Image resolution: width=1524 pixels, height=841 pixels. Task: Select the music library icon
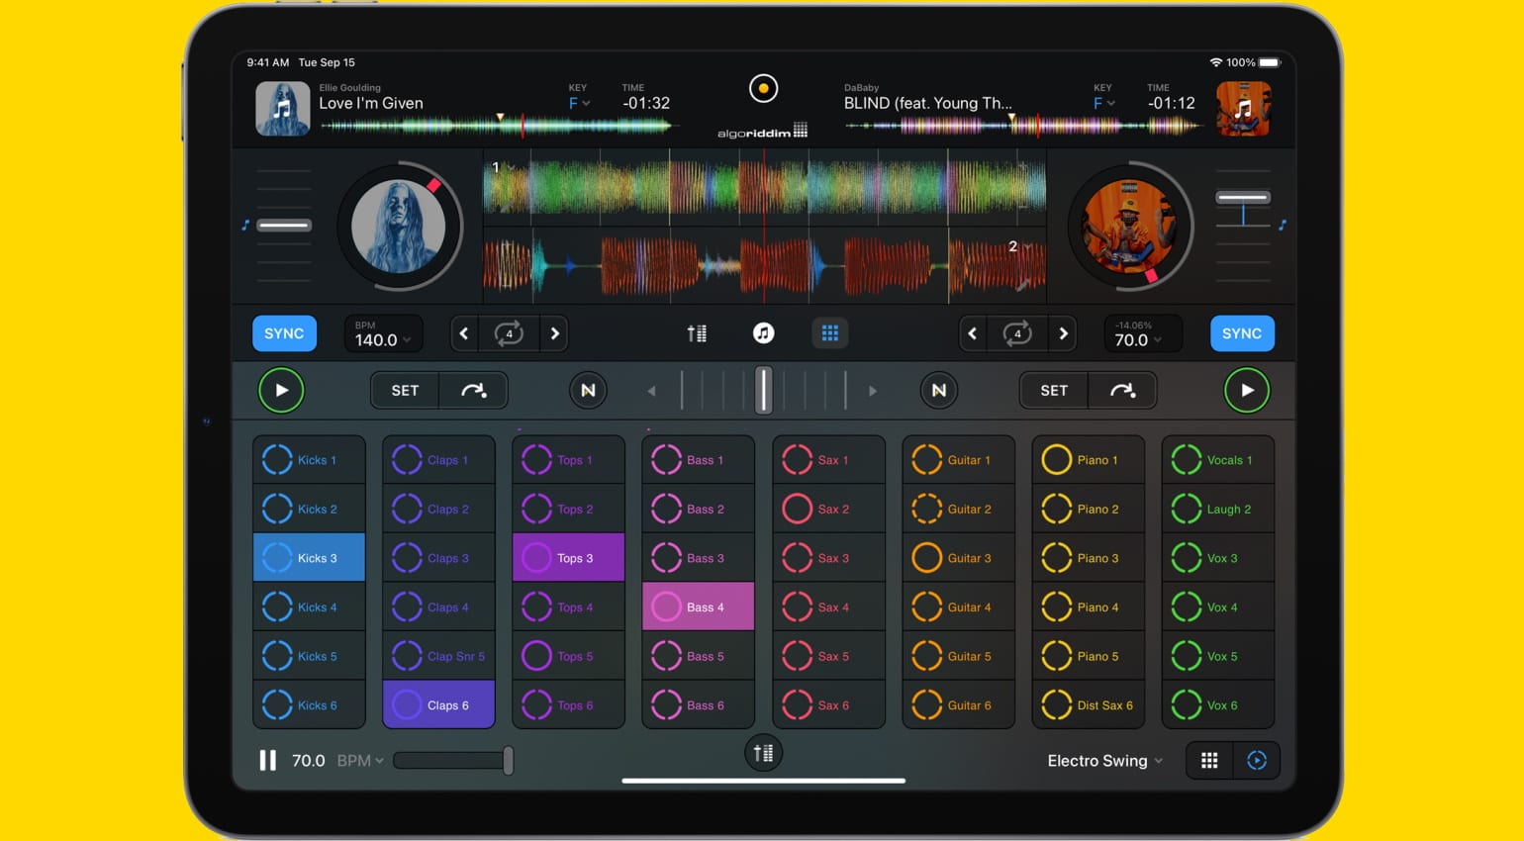[x=763, y=333]
